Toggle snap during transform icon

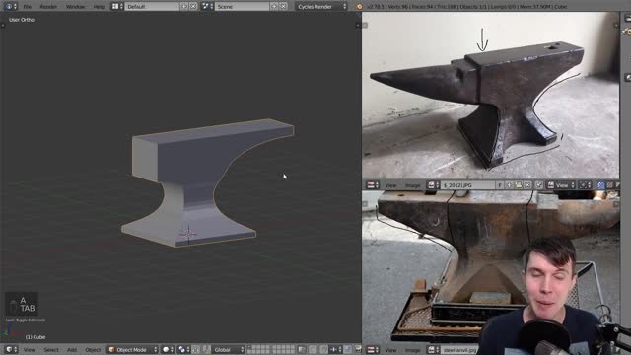[x=323, y=350]
